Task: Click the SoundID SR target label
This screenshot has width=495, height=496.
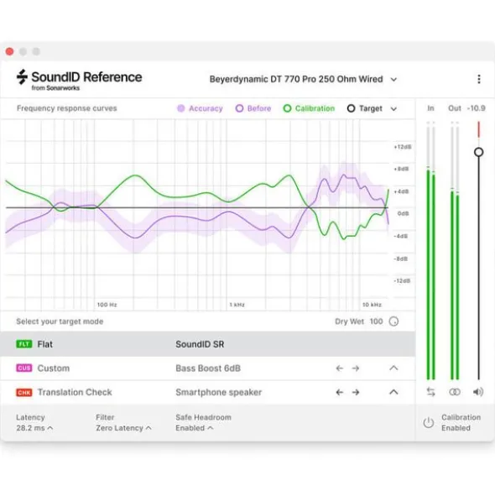Action: point(200,344)
